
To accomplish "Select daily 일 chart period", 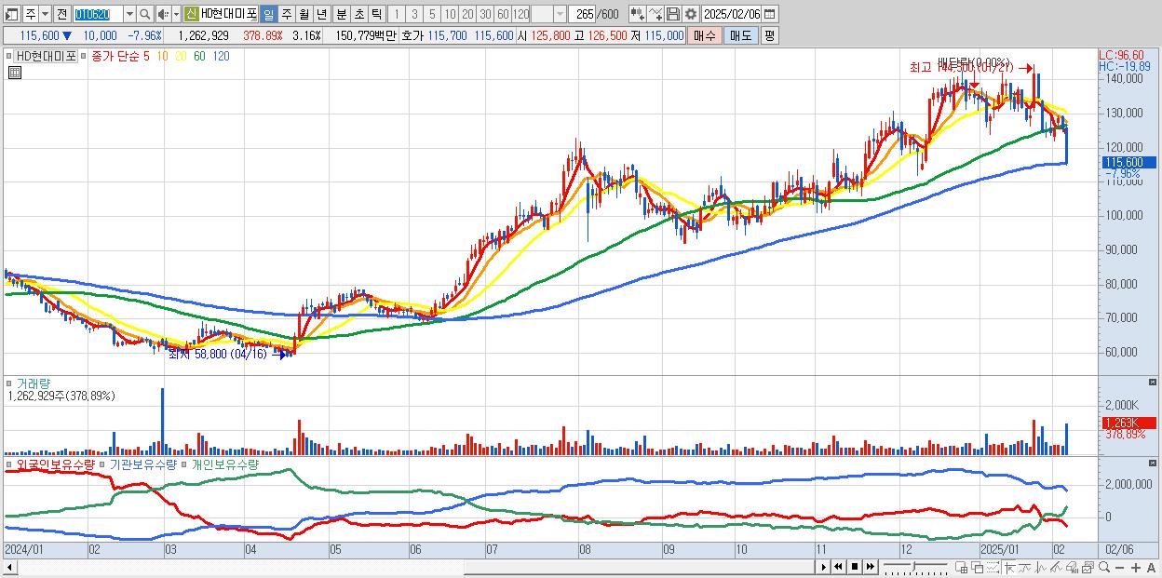I will tap(267, 14).
